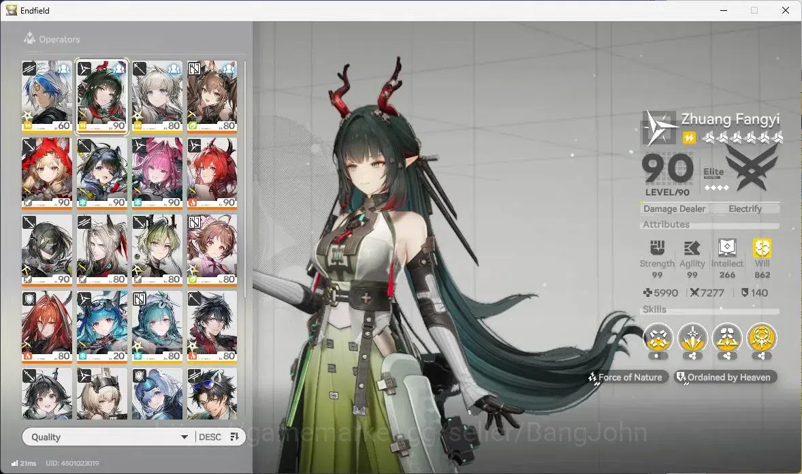Select the masked dark operator at level 90

(47, 250)
